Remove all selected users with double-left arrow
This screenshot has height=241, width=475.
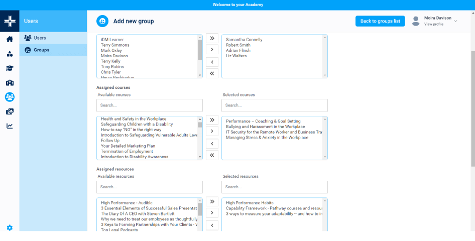click(x=212, y=73)
